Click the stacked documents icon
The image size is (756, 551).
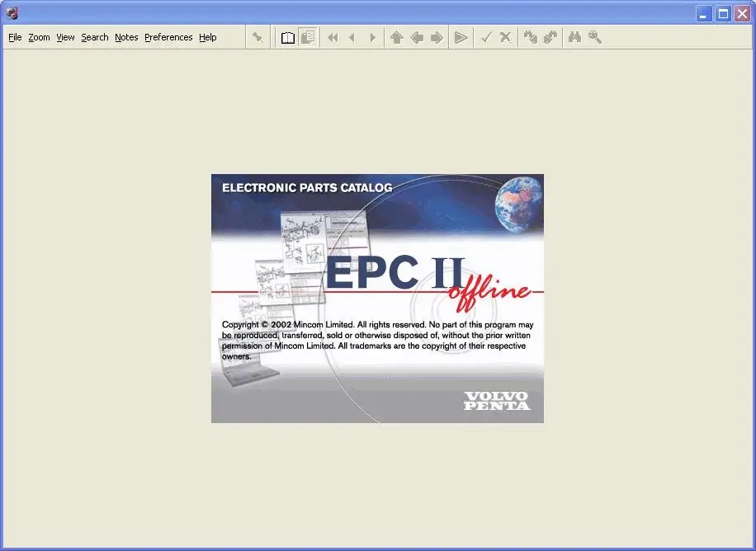pyautogui.click(x=308, y=37)
